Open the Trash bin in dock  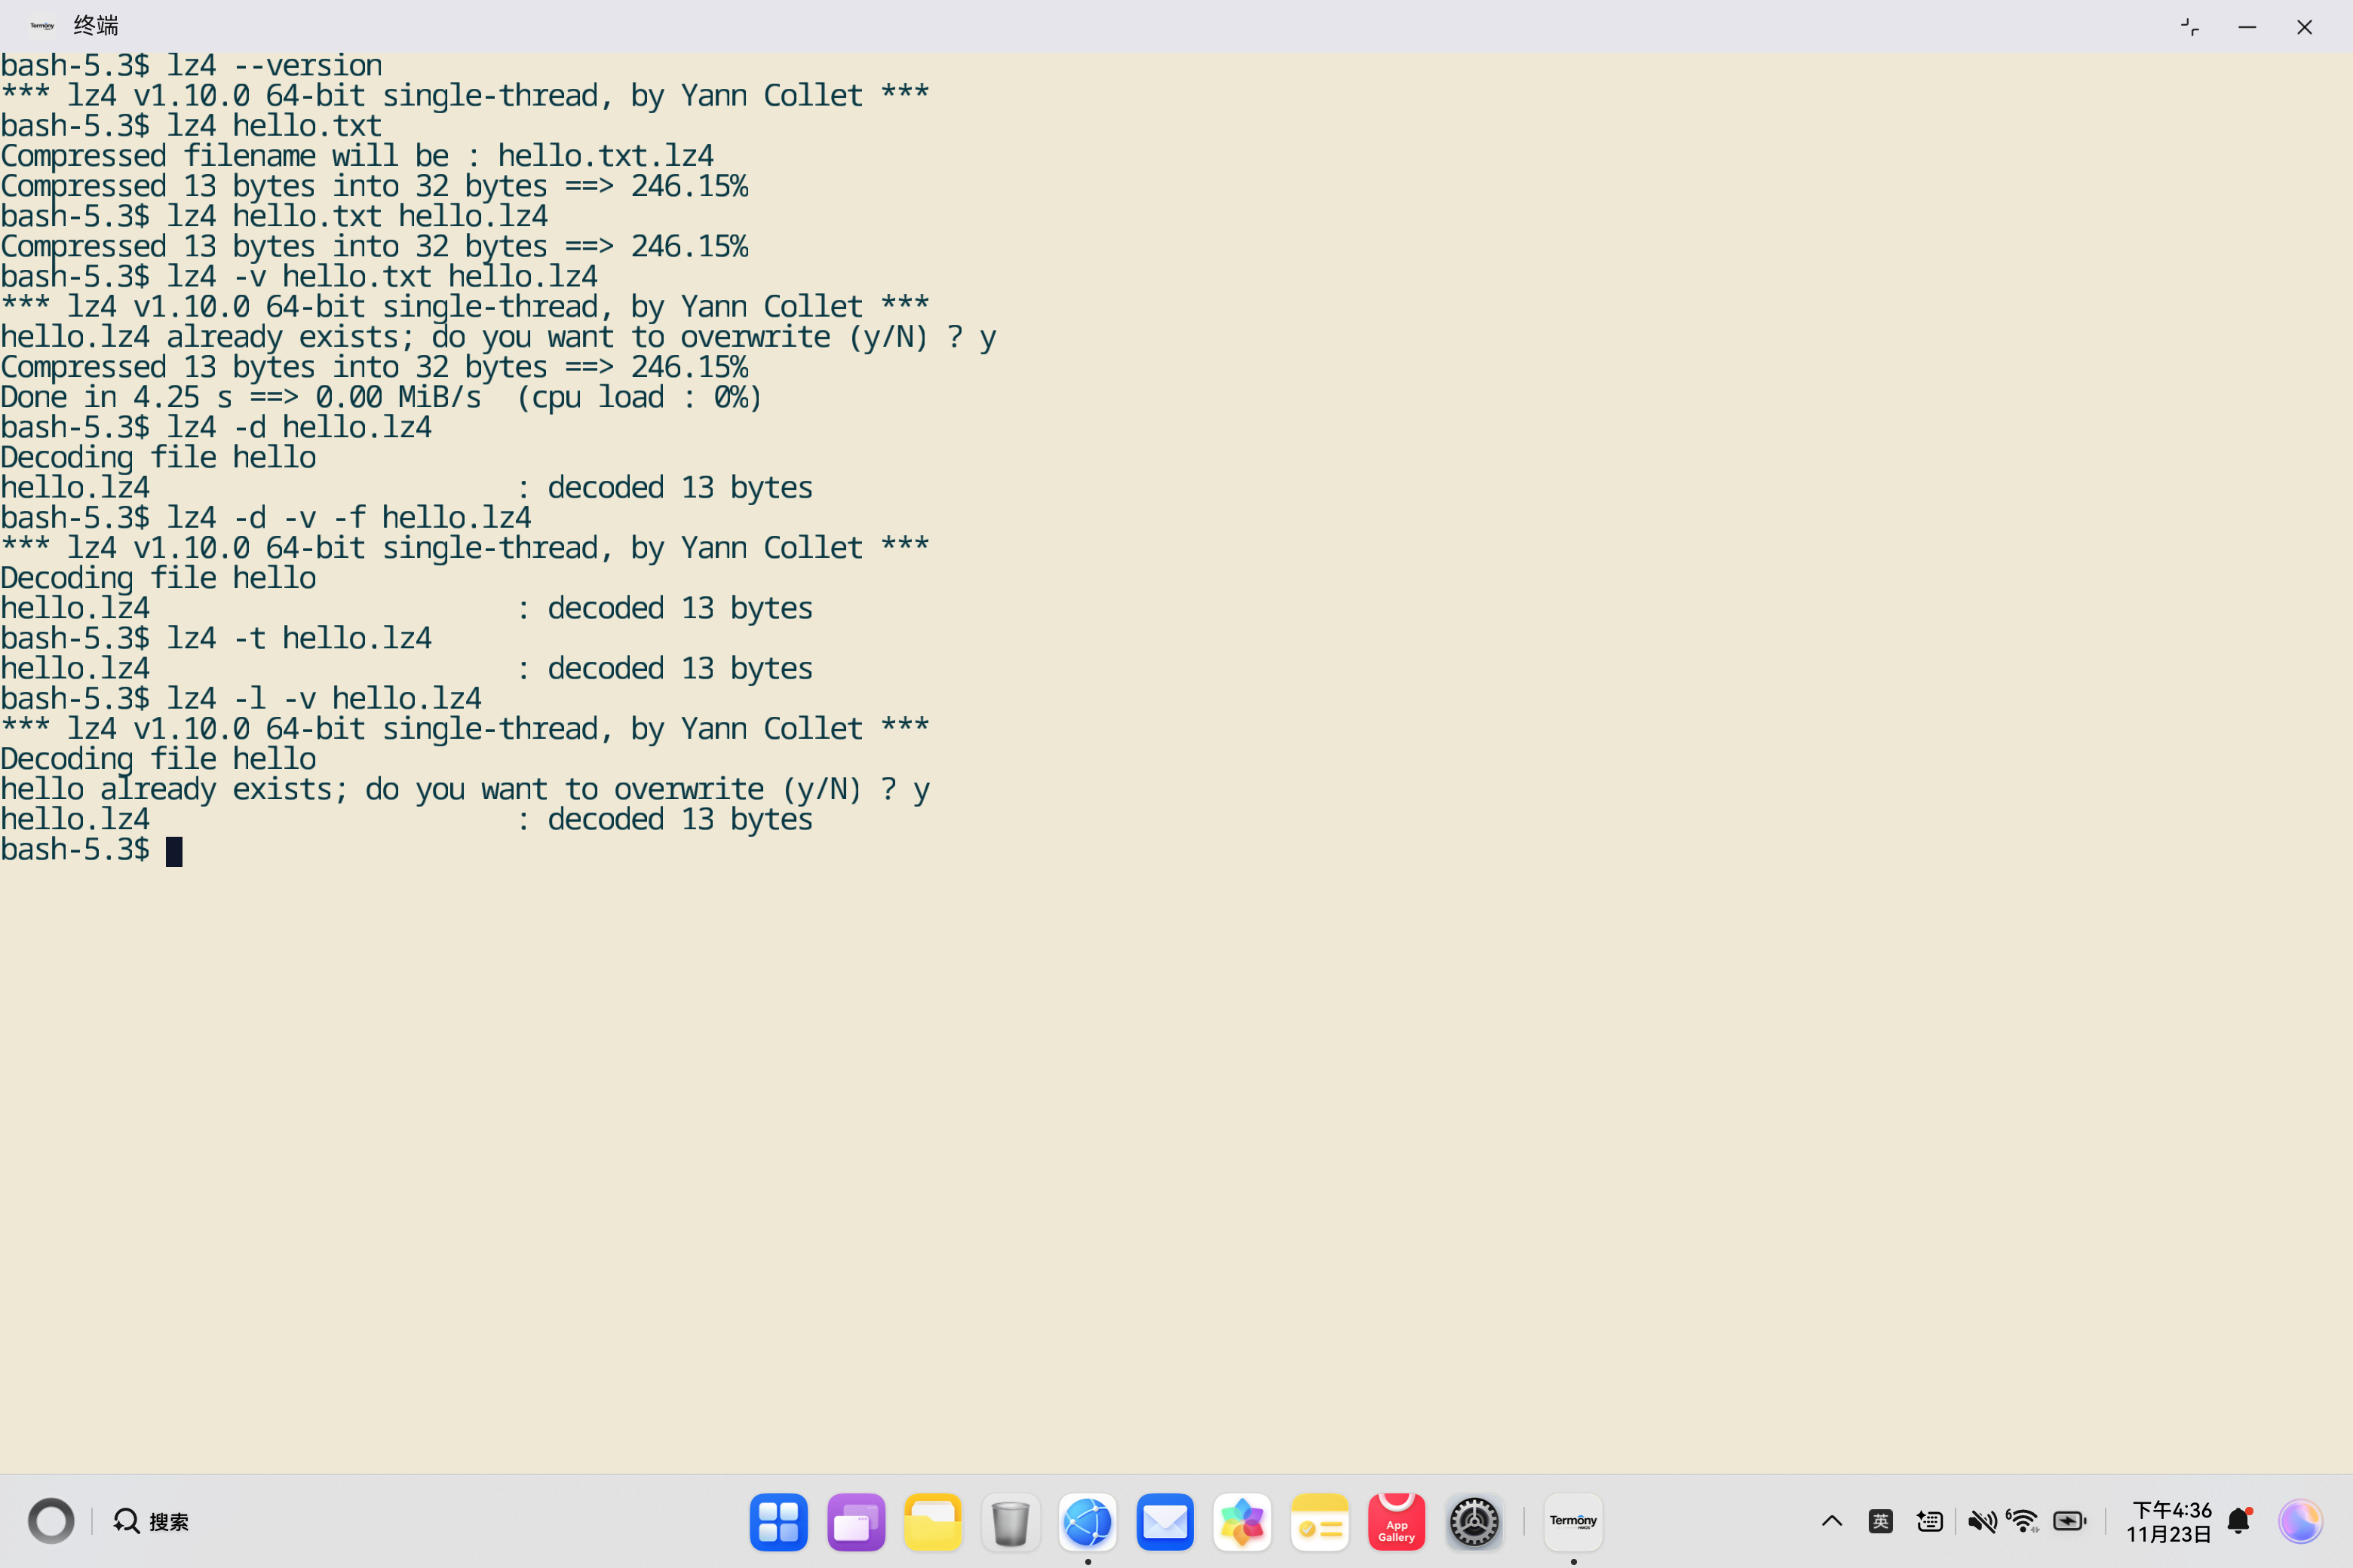tap(1011, 1522)
